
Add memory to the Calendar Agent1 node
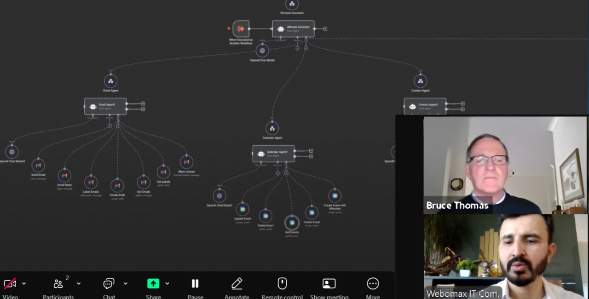pyautogui.click(x=277, y=173)
